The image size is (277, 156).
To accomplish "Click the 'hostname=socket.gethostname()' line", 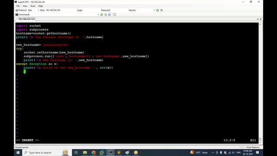I will (x=43, y=33).
